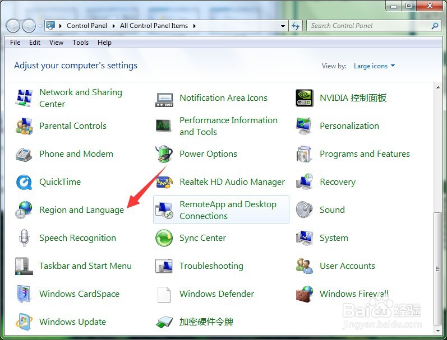Expand the arrow after Control Panel breadcrumb
The image size is (447, 340).
point(114,26)
